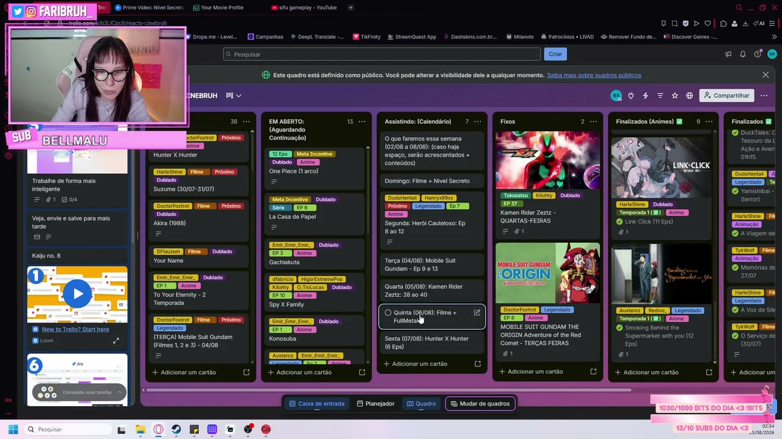Create from template in the Assistindo list
This screenshot has width=782, height=439.
[x=478, y=364]
